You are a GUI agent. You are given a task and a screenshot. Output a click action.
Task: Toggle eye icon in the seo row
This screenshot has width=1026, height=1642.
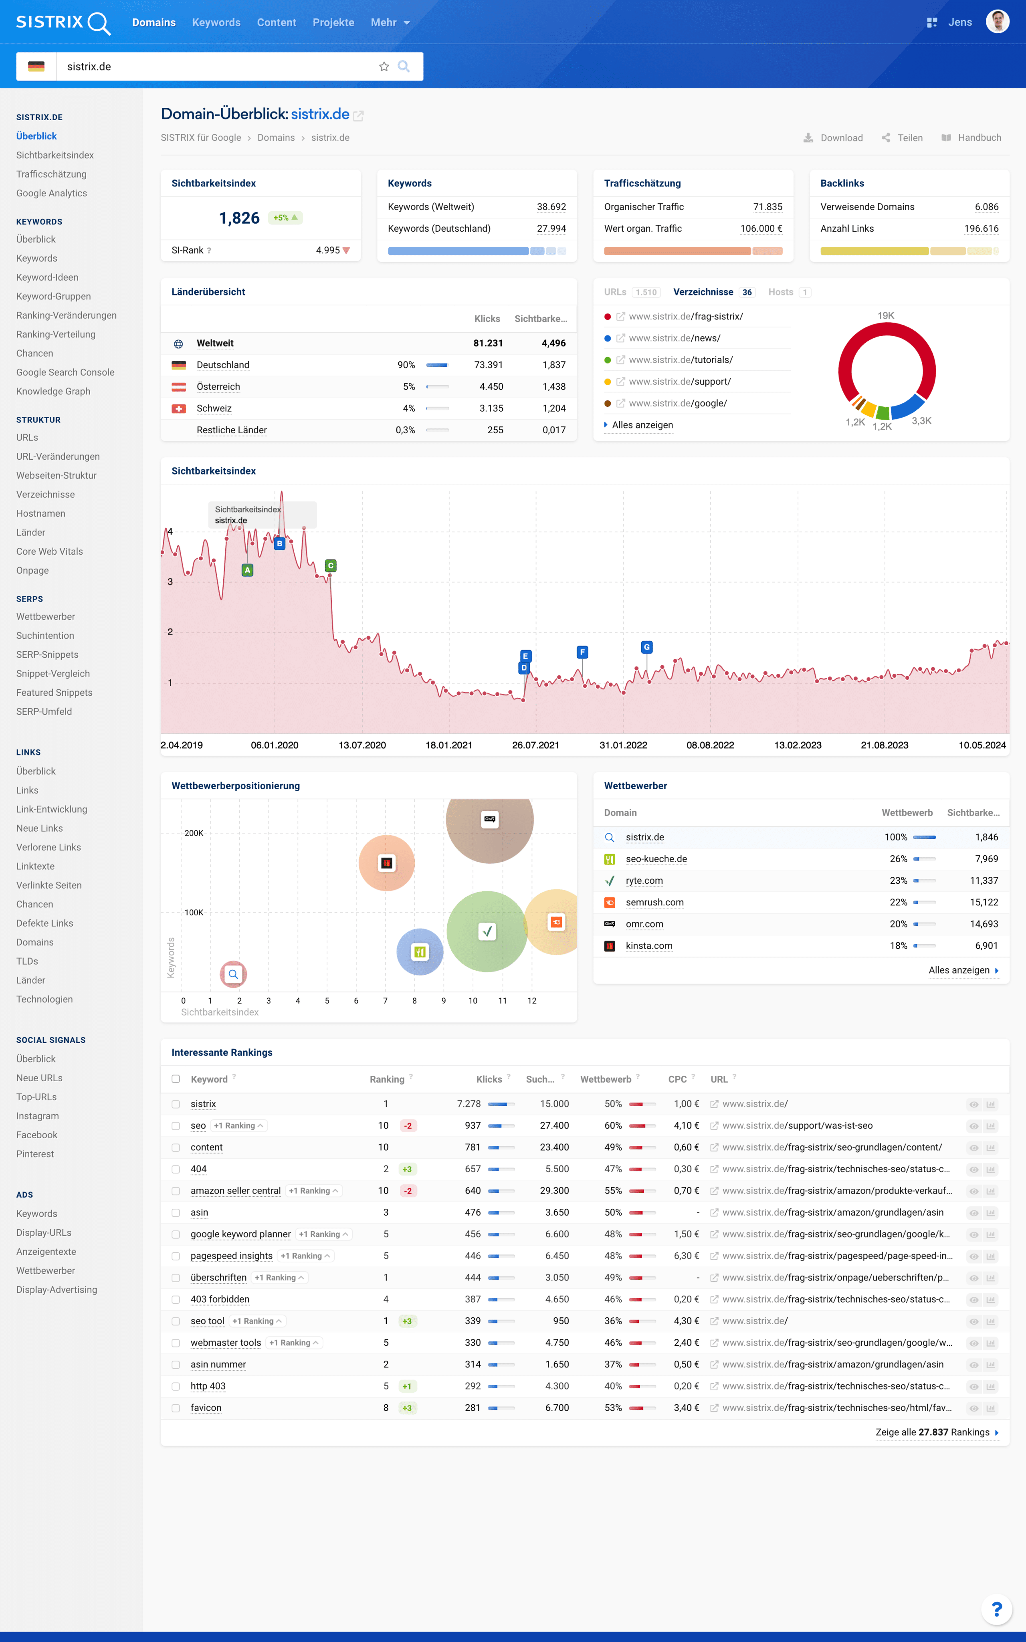point(974,1126)
